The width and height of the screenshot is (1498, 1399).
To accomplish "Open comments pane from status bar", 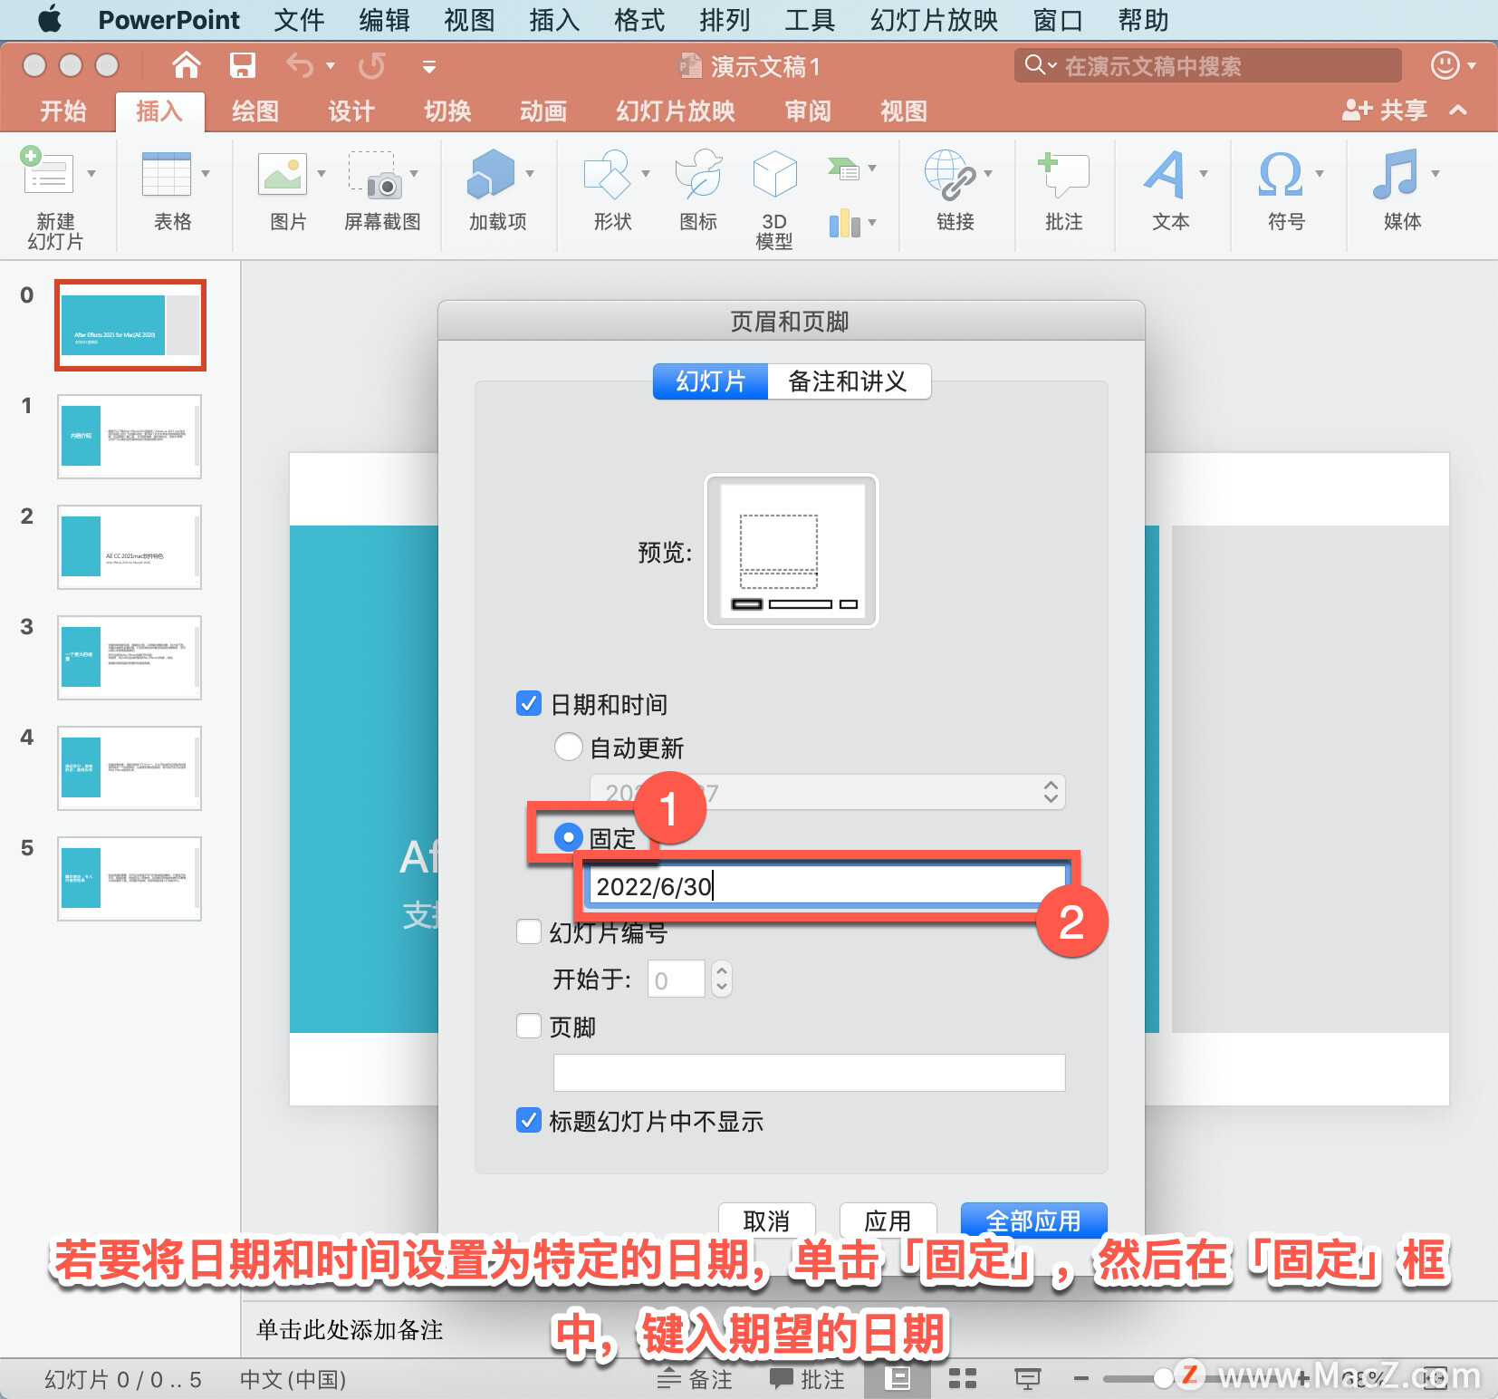I will pyautogui.click(x=807, y=1378).
